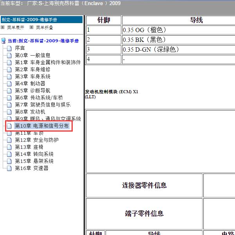Open 第1章 车身金属构件和装饰件

(48, 62)
